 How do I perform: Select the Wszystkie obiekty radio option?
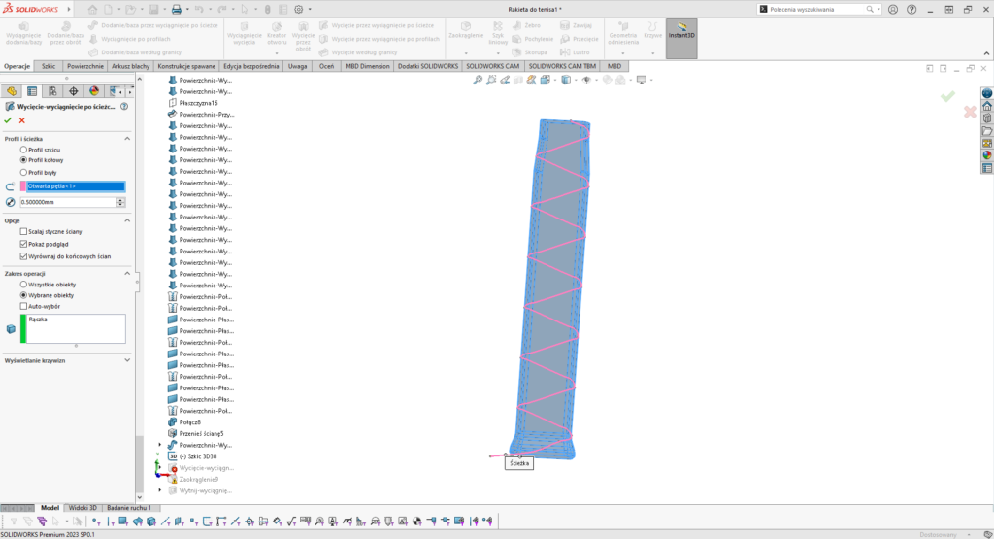click(x=23, y=285)
